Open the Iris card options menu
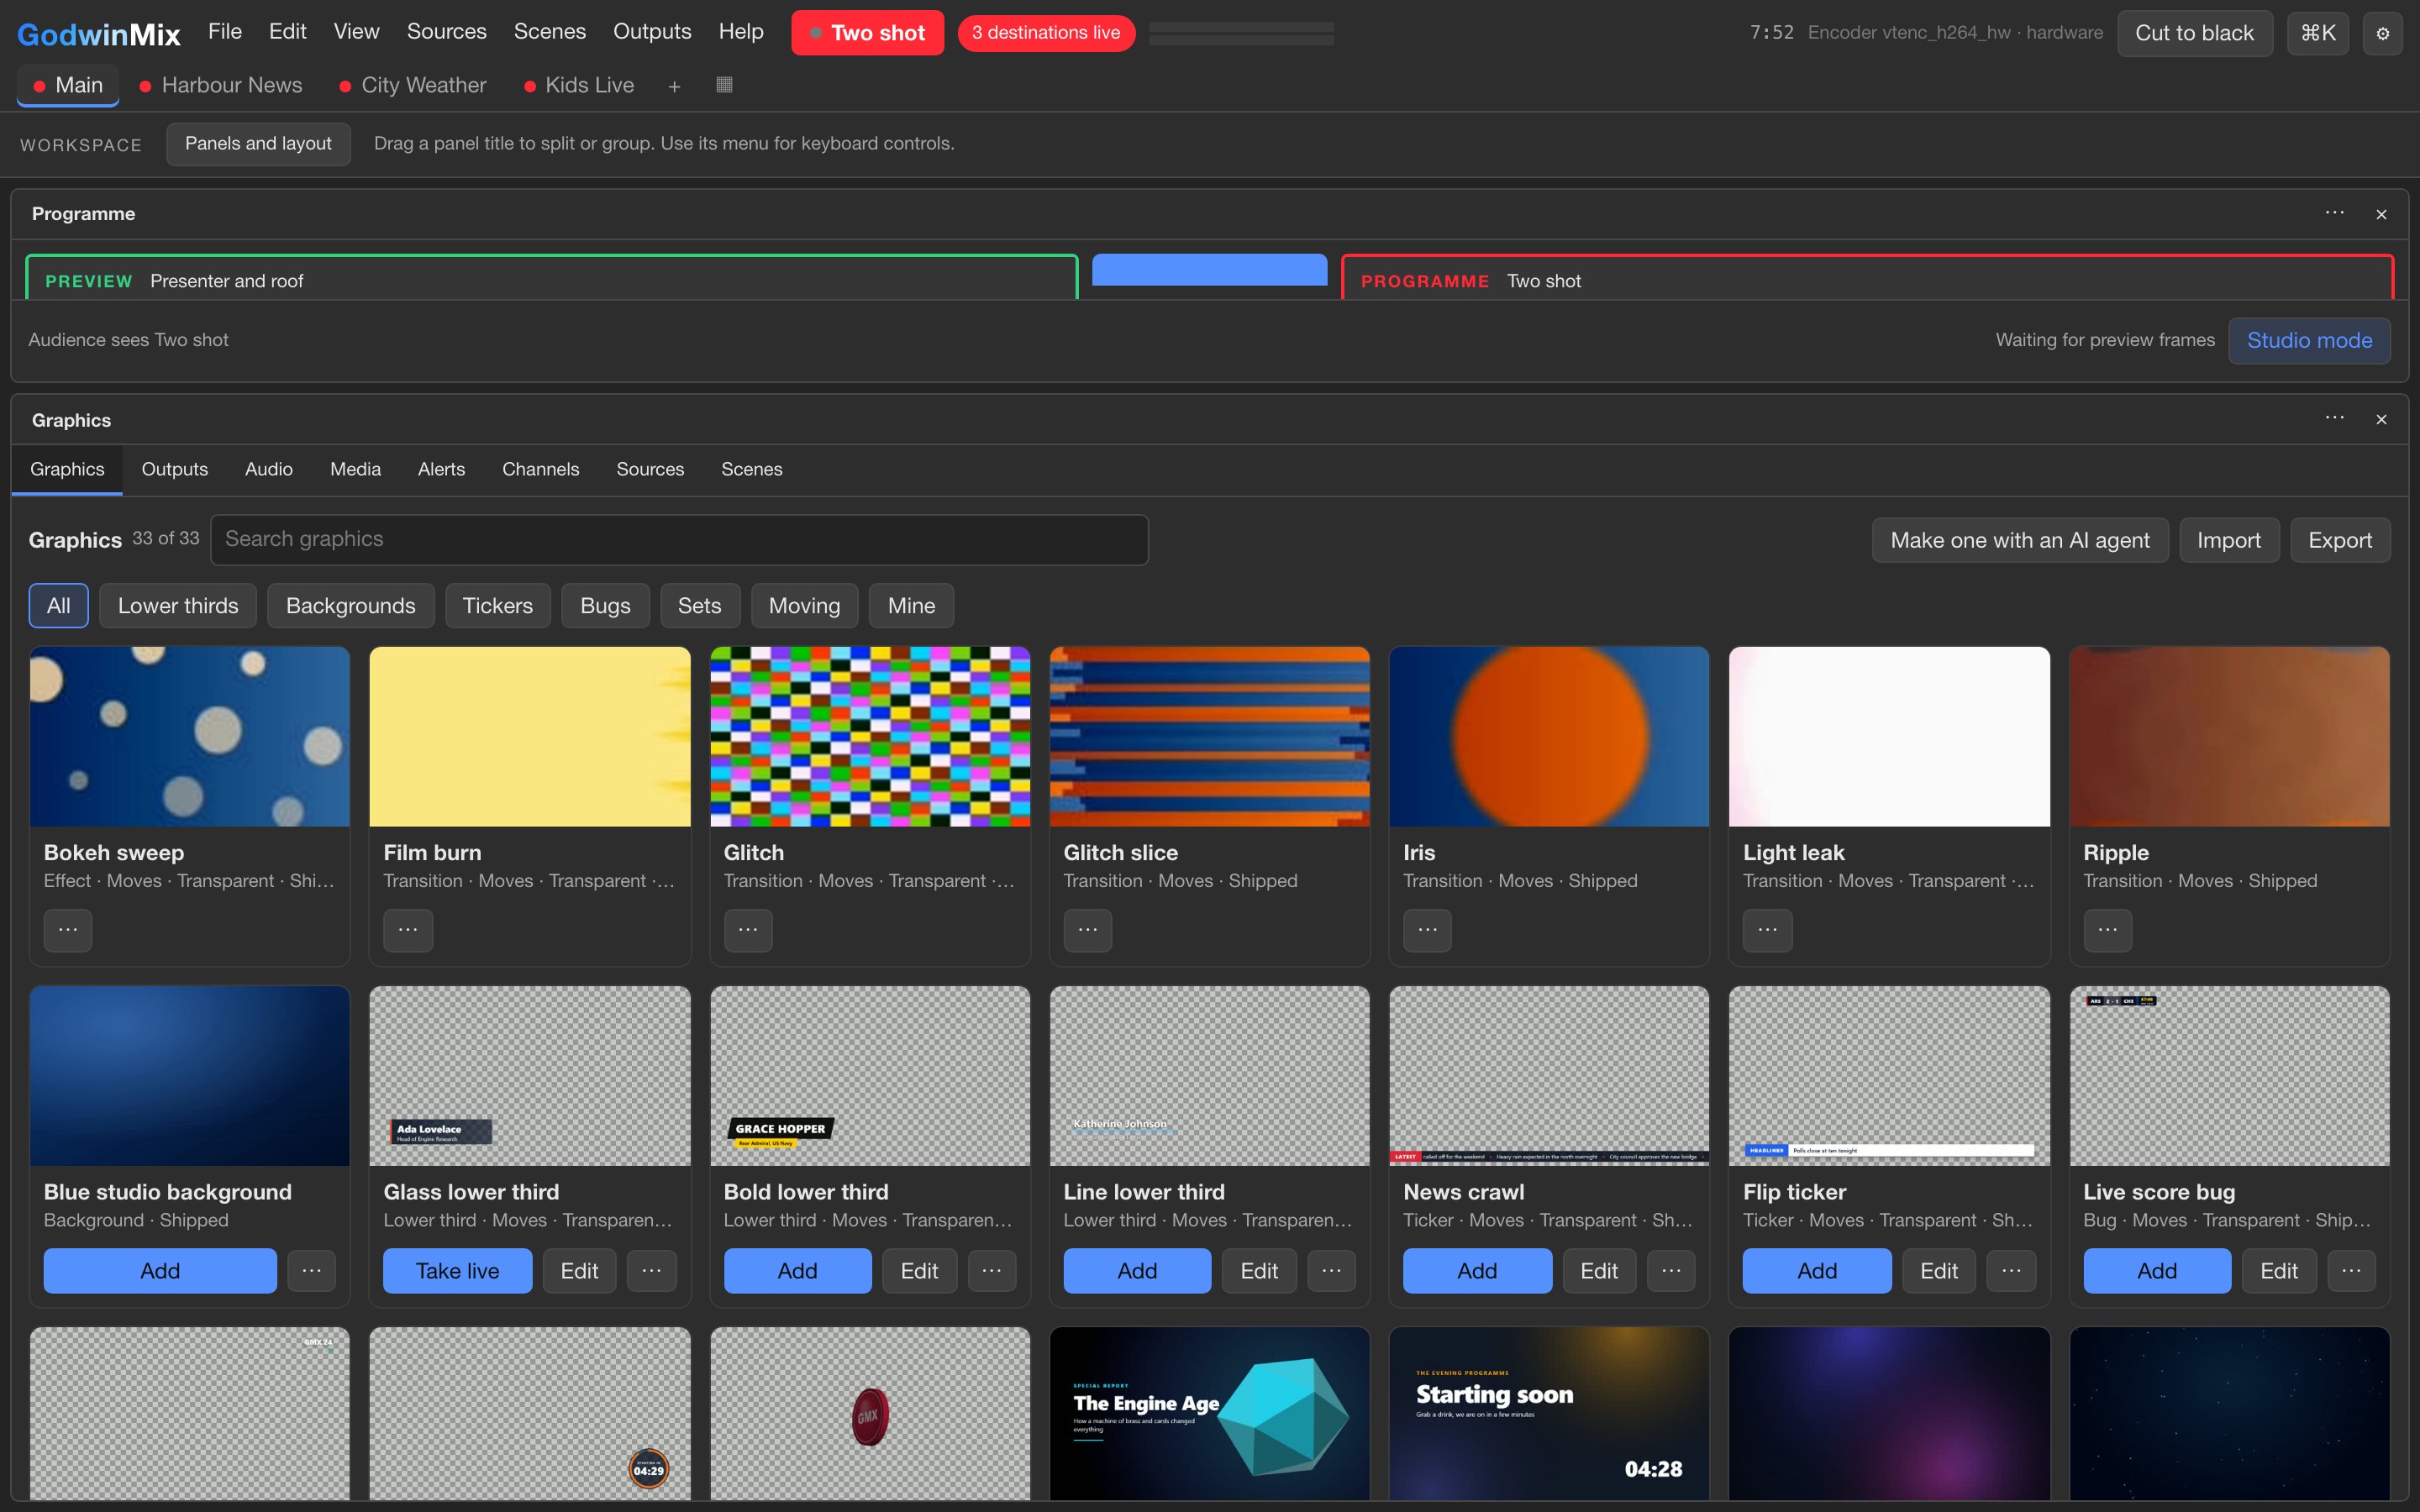2420x1512 pixels. point(1427,930)
